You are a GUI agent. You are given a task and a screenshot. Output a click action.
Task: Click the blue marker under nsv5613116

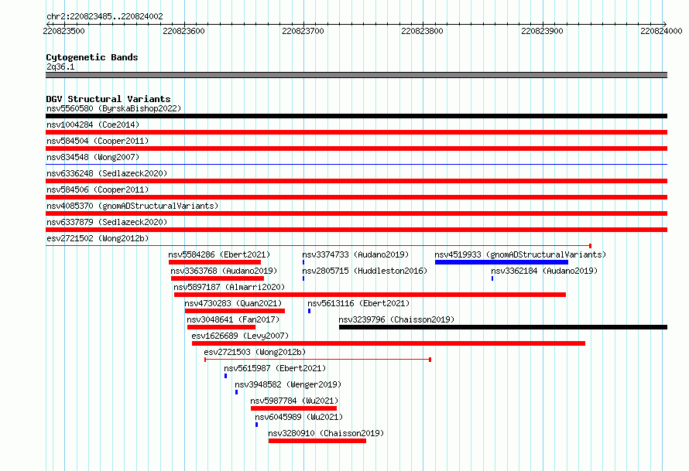[310, 311]
